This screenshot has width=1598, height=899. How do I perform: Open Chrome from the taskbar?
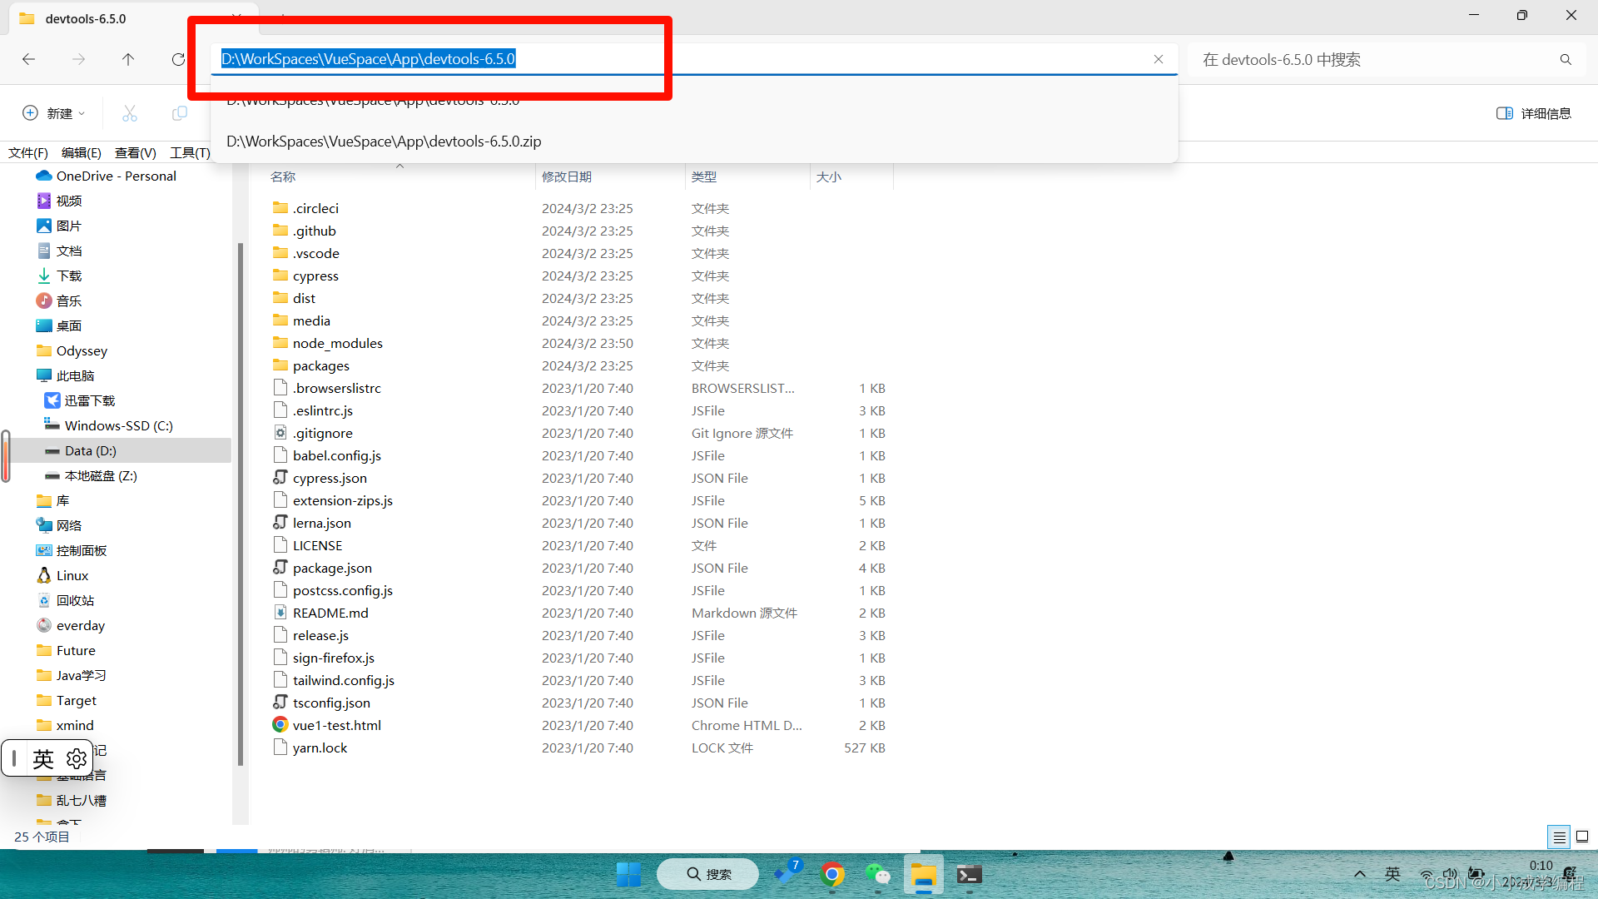pos(831,875)
